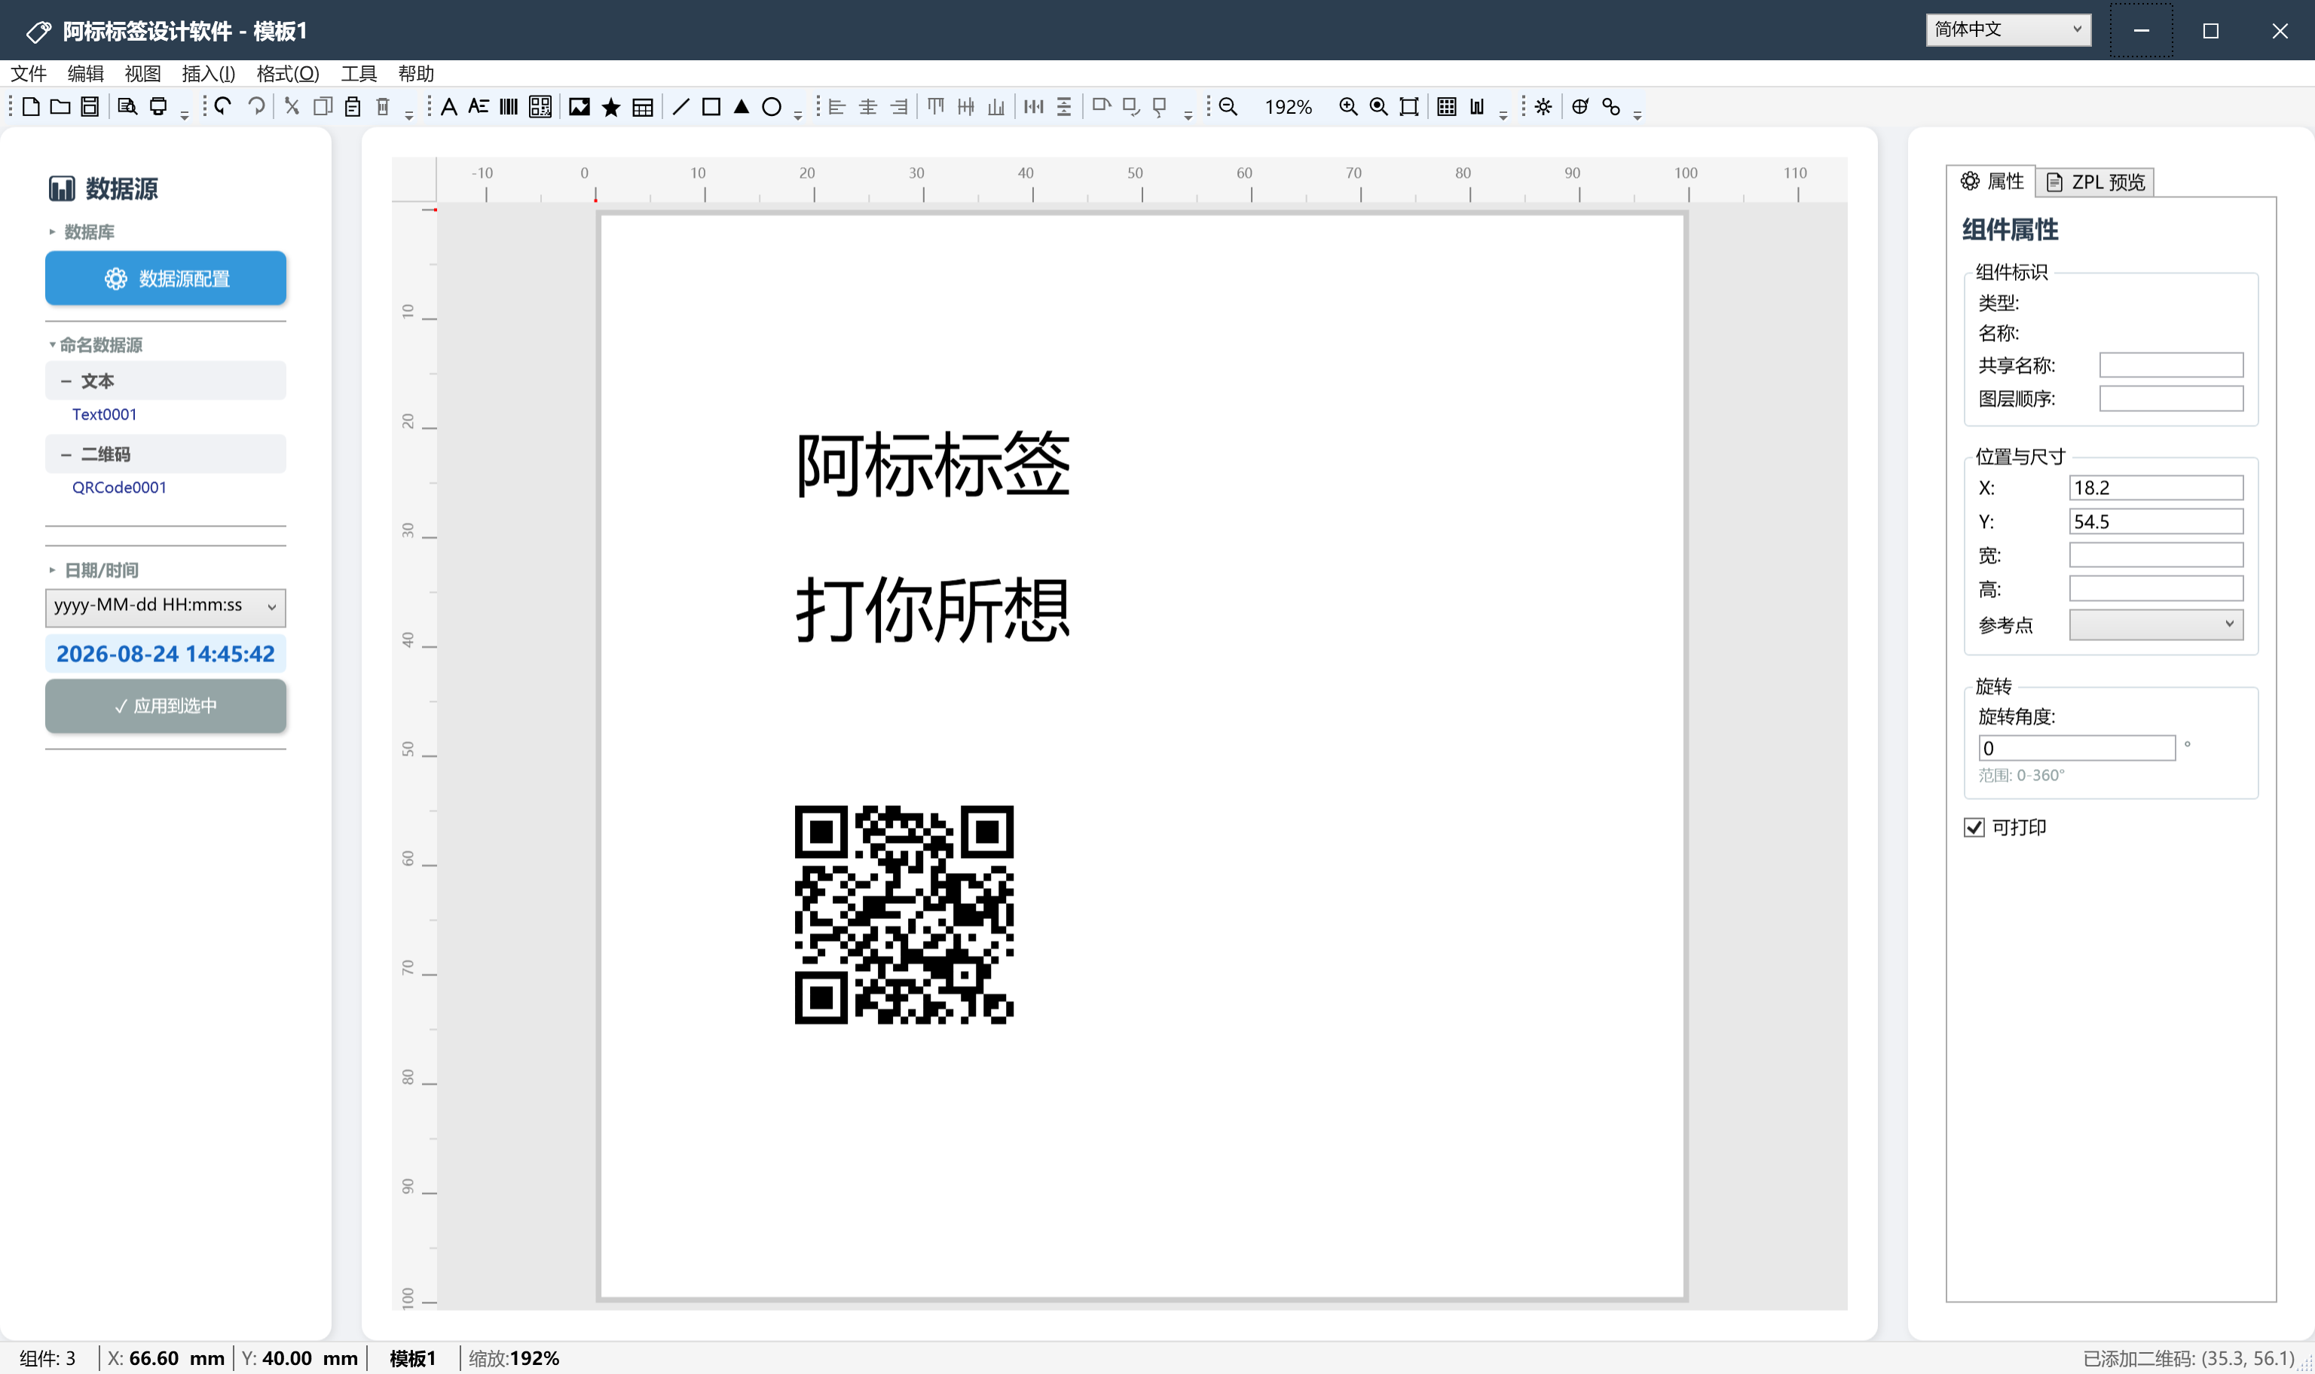Click the printer icon in toolbar
Image resolution: width=2315 pixels, height=1374 pixels.
158,106
